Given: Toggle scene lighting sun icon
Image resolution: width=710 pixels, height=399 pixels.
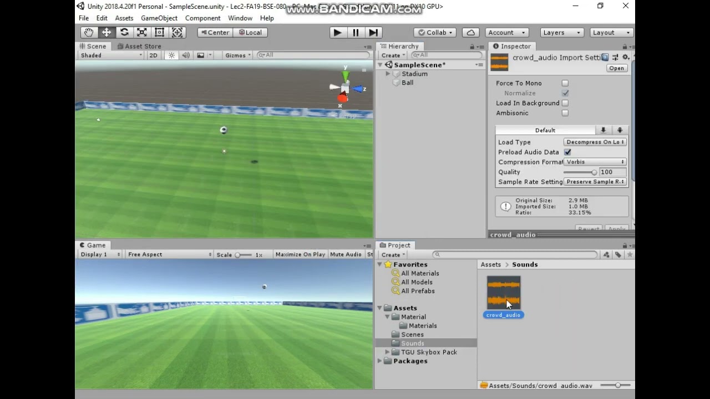Looking at the screenshot, I should [171, 55].
